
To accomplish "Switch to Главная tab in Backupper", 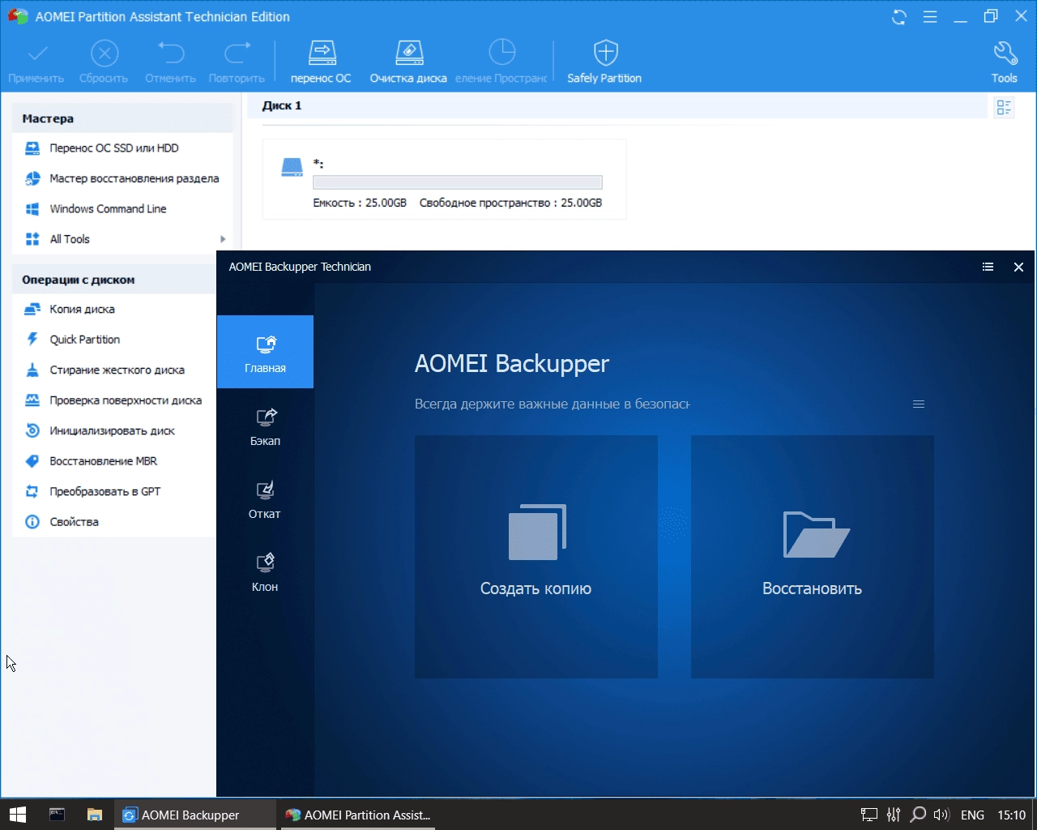I will pos(265,352).
